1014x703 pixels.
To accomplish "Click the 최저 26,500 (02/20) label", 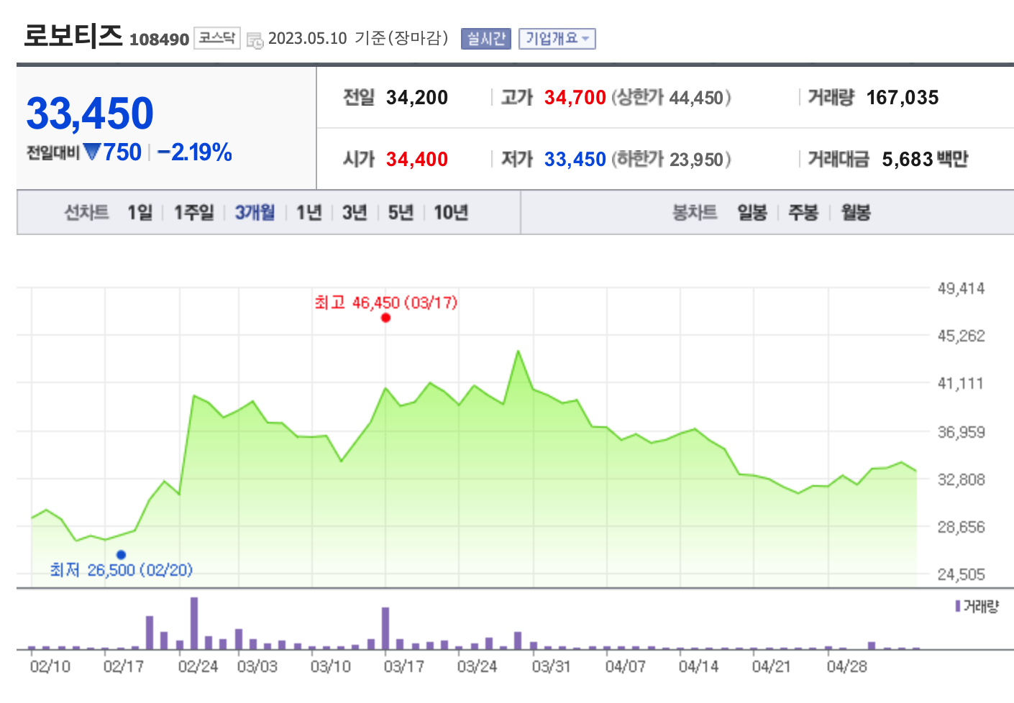I will [121, 570].
